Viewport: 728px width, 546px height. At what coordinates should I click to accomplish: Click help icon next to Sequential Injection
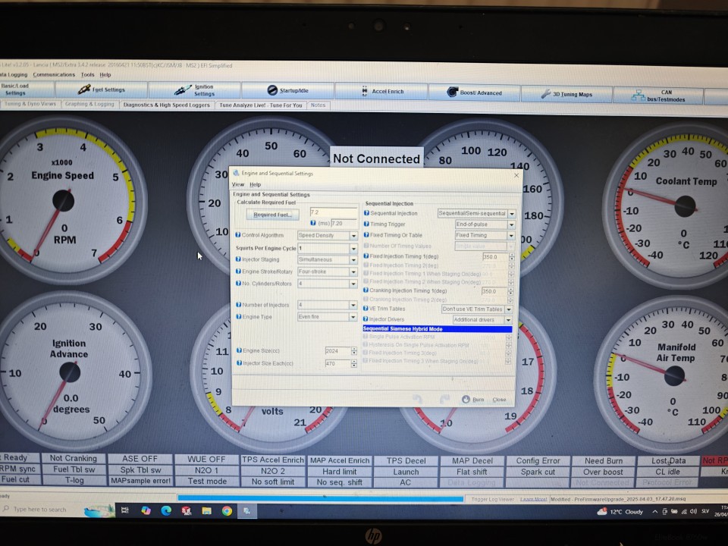coord(366,214)
